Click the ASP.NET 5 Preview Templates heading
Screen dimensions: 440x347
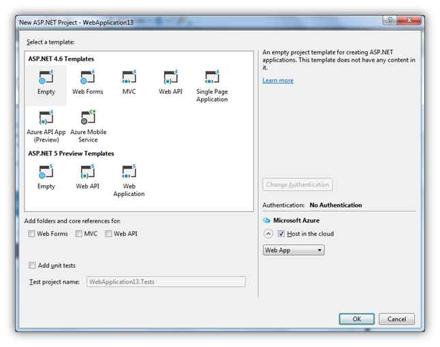tap(71, 153)
